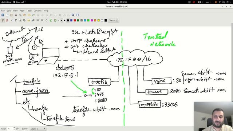Choose fine pen thickness
Viewport: 233px width, 131px height.
(x=59, y=20)
